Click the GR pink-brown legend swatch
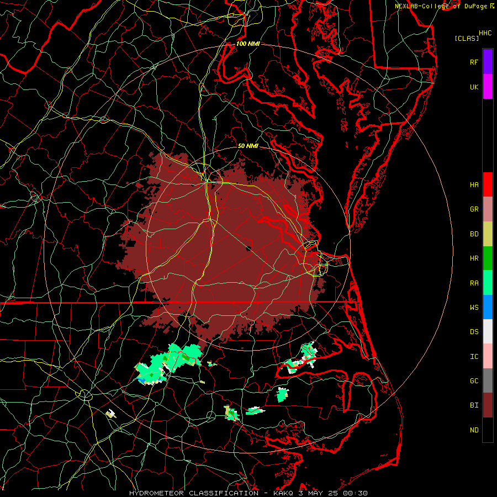 point(488,209)
